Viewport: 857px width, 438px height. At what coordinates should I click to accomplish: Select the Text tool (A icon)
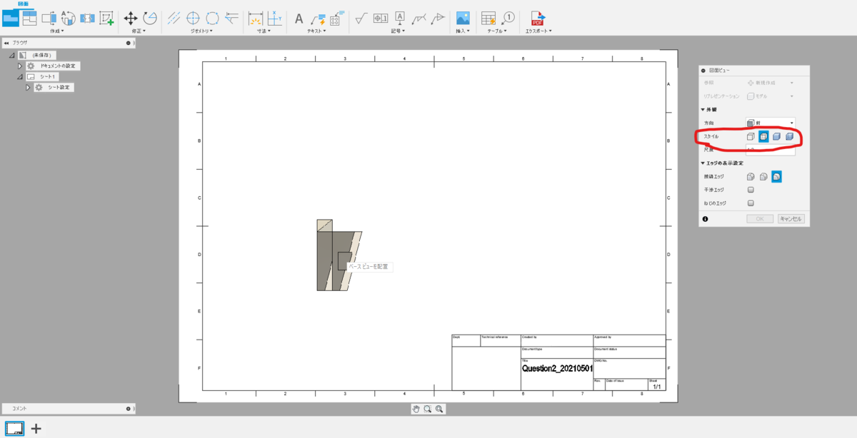[x=299, y=19]
